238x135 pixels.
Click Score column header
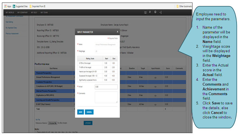tap(168, 68)
